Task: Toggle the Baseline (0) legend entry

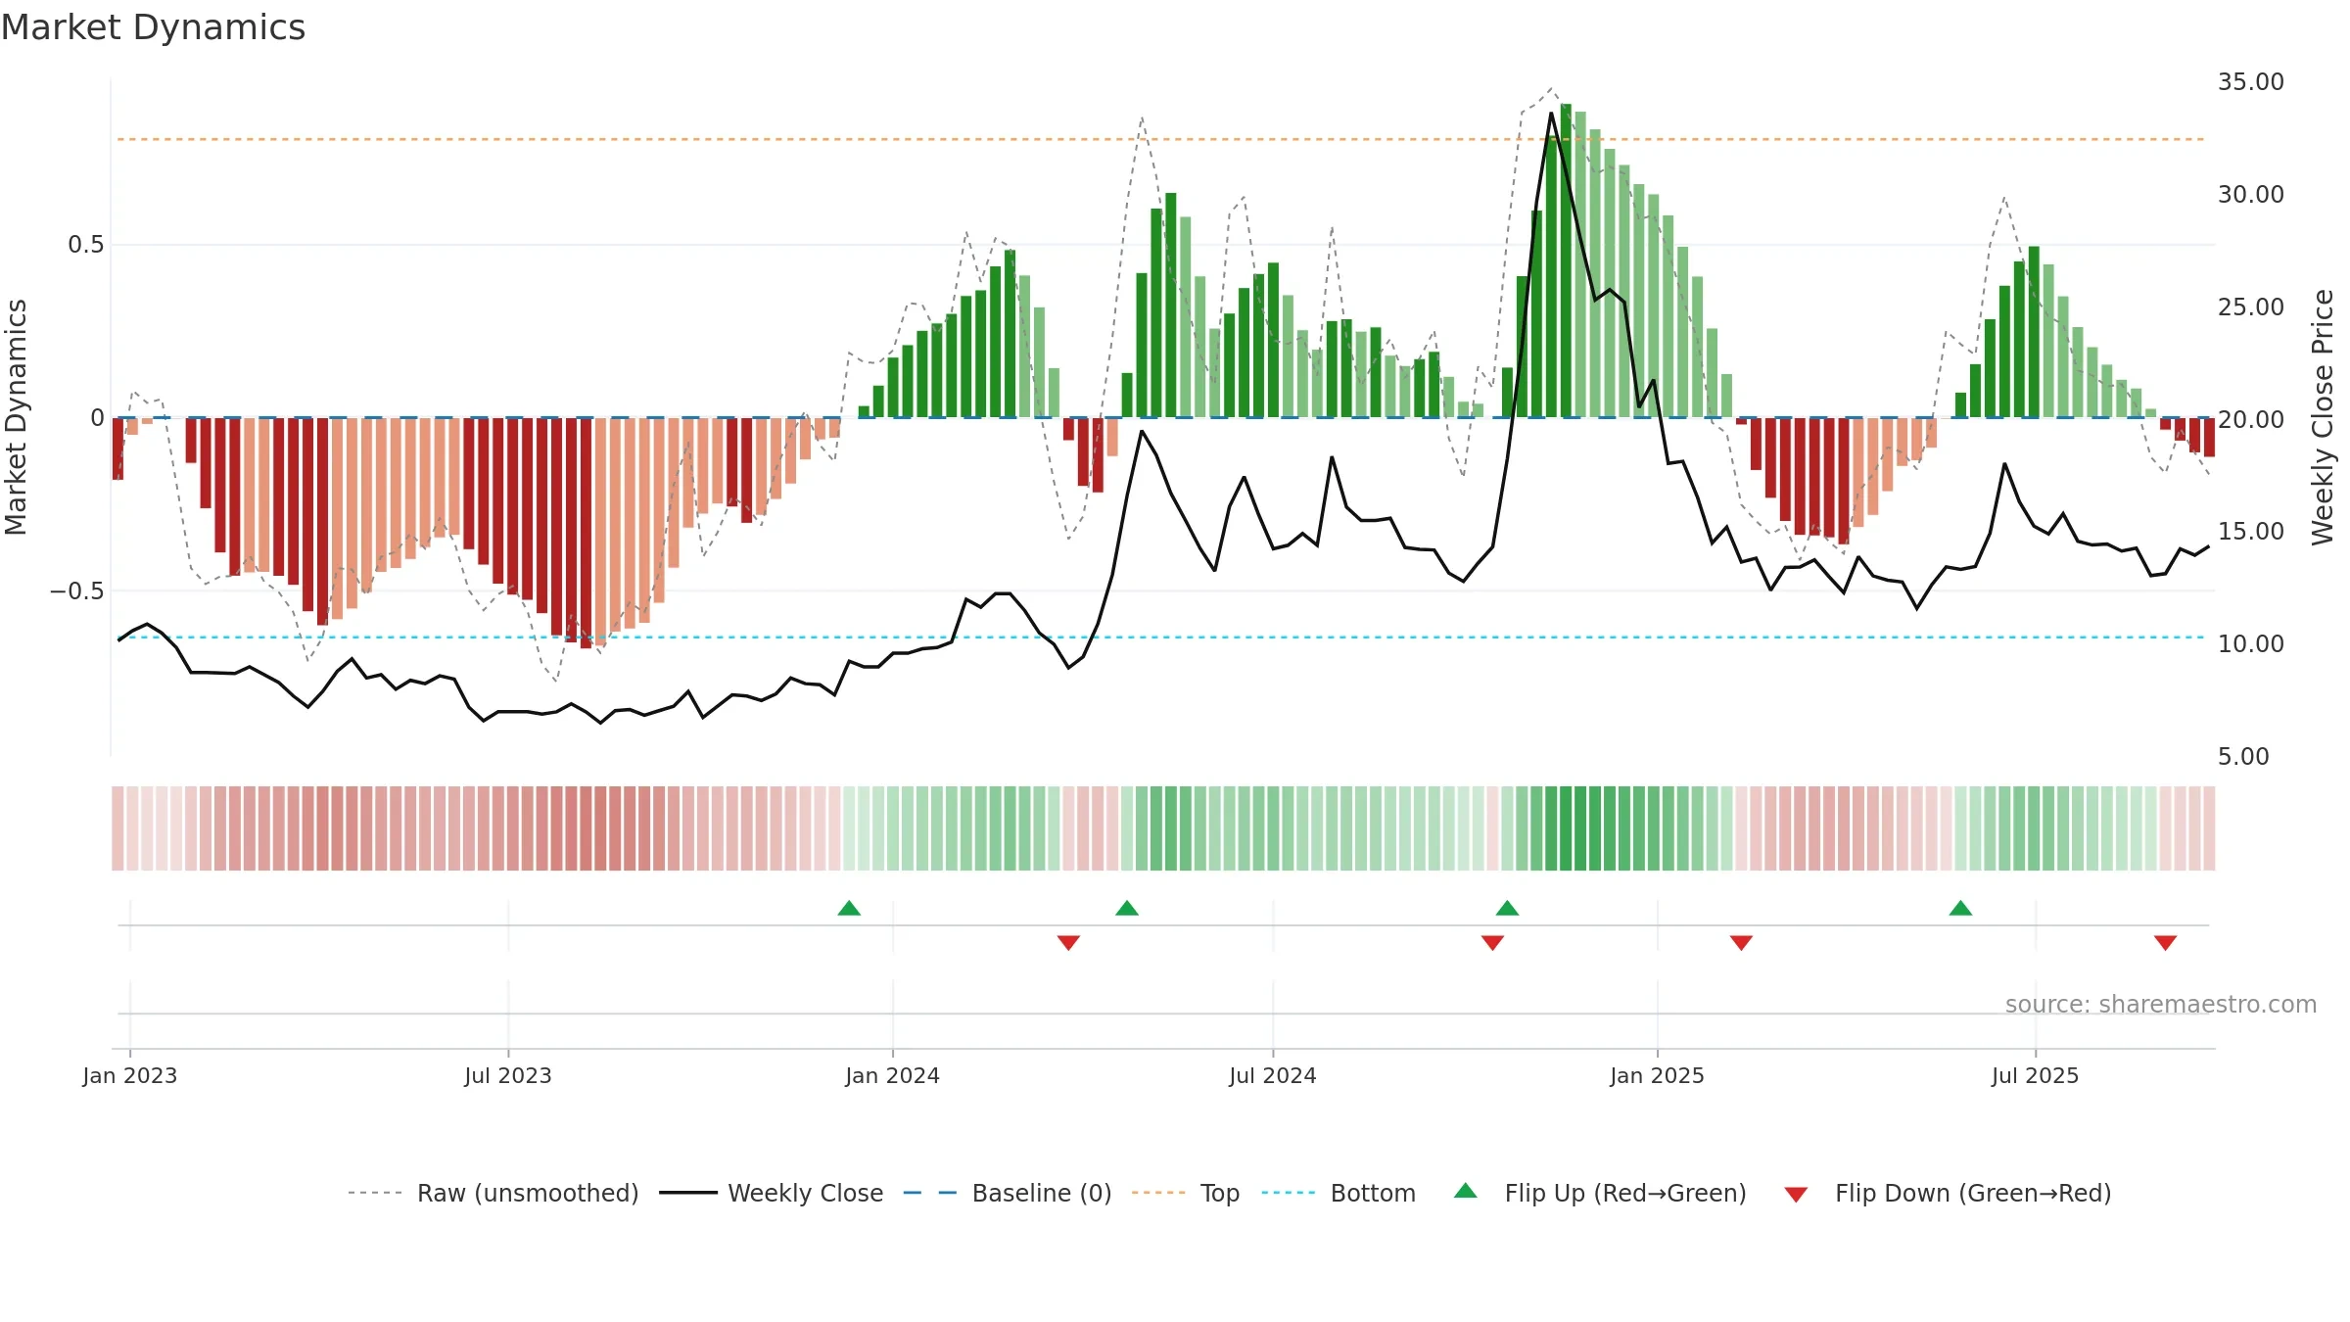Action: 1007,1193
